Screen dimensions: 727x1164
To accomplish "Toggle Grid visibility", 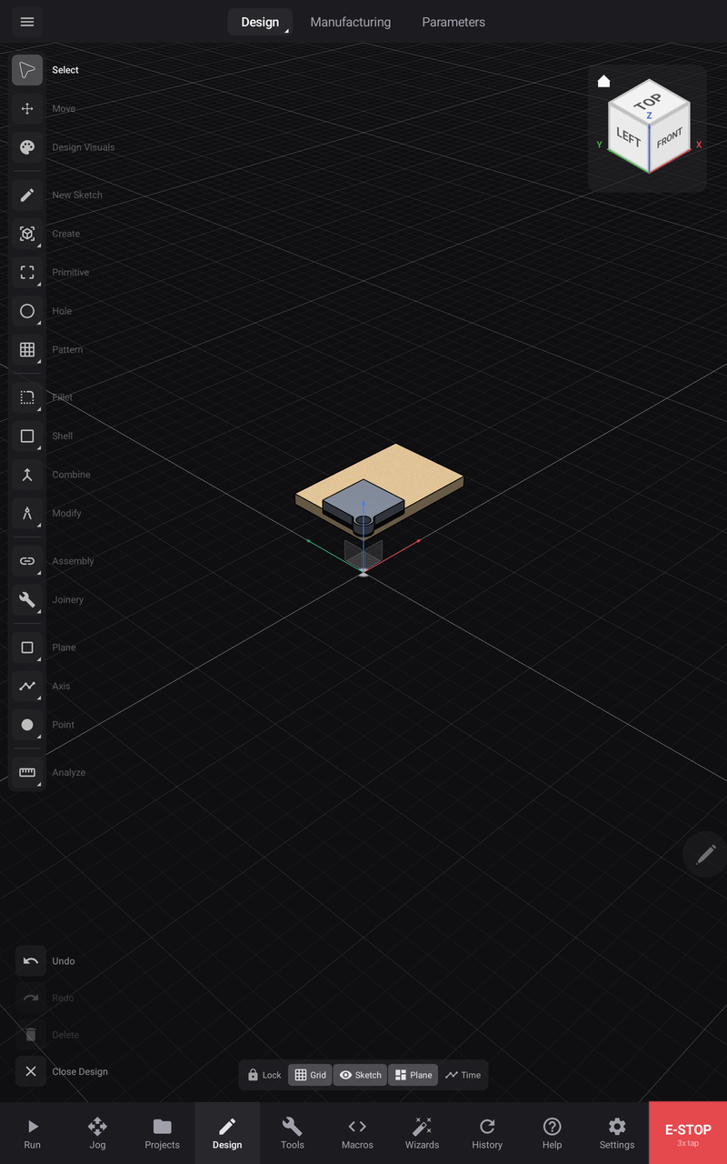I will pyautogui.click(x=310, y=1075).
